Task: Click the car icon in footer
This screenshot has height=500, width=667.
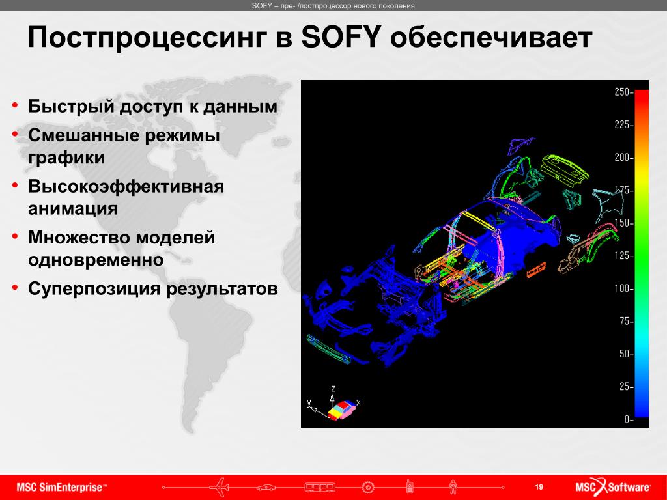Action: pyautogui.click(x=266, y=487)
